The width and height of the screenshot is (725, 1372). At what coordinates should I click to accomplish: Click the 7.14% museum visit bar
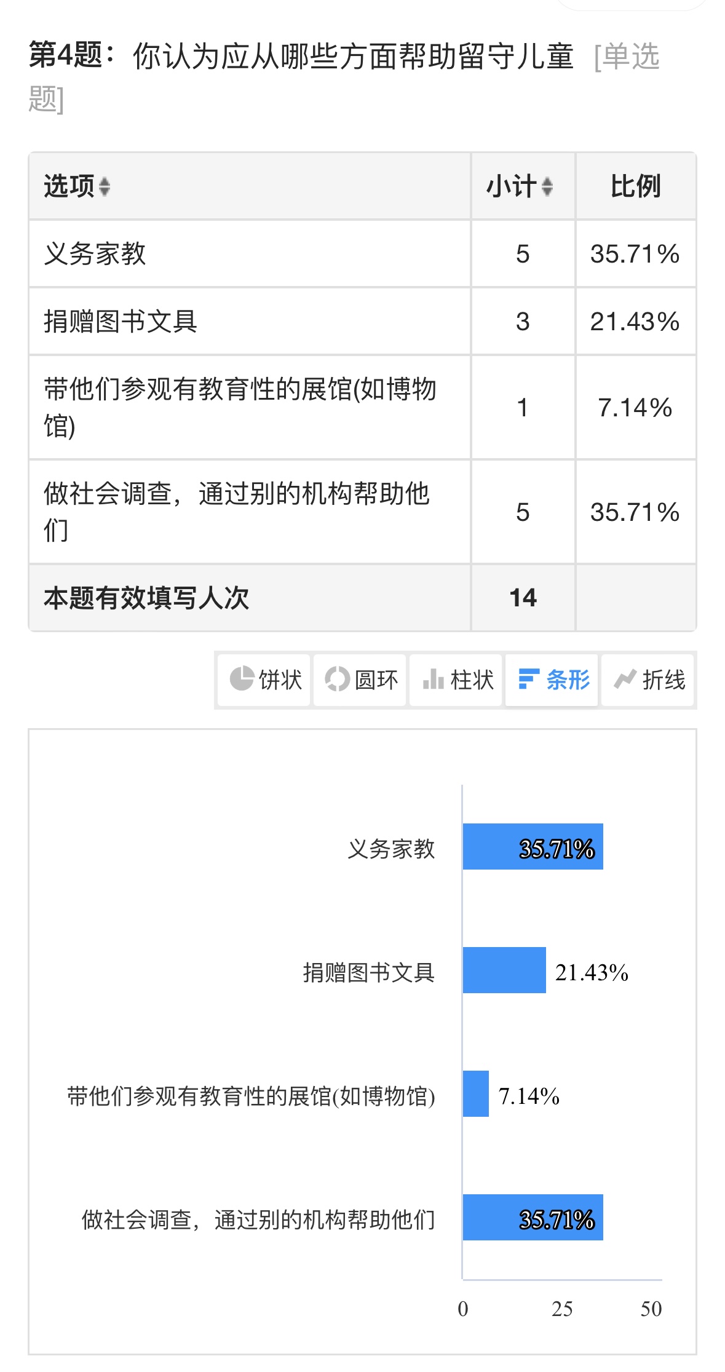[x=476, y=1093]
